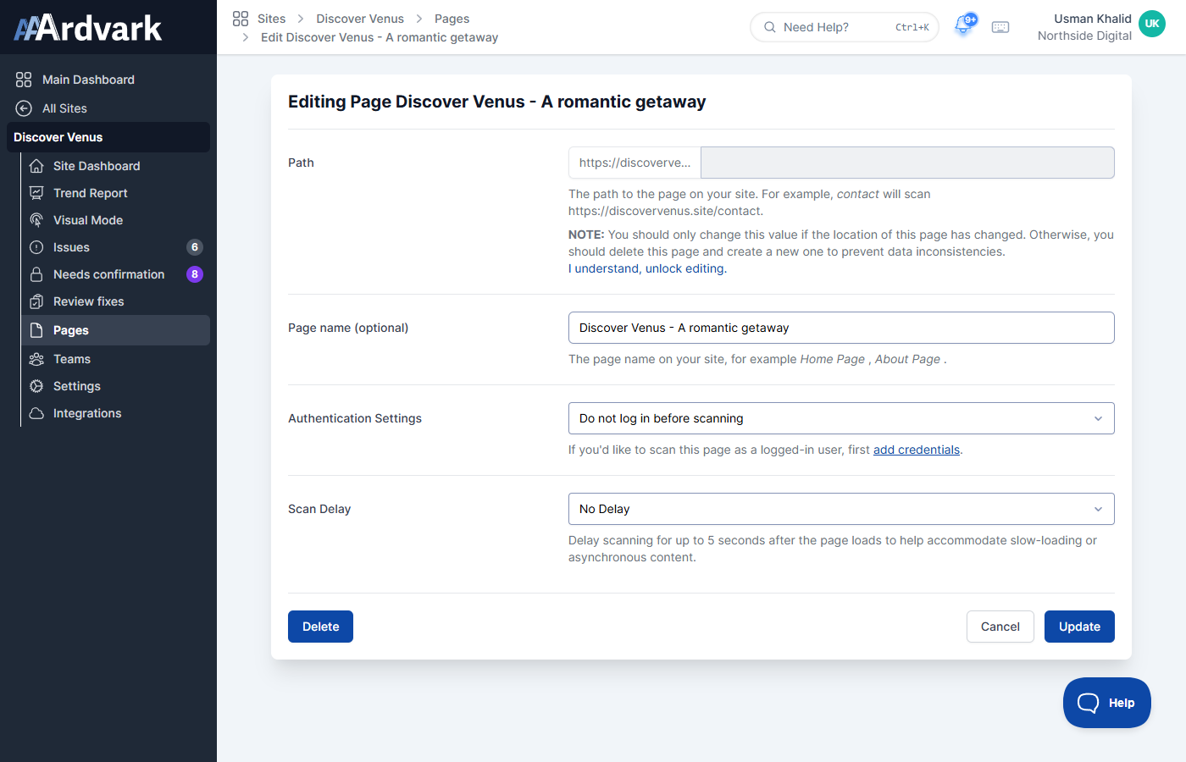
Task: Click the UK user avatar
Action: (x=1152, y=24)
